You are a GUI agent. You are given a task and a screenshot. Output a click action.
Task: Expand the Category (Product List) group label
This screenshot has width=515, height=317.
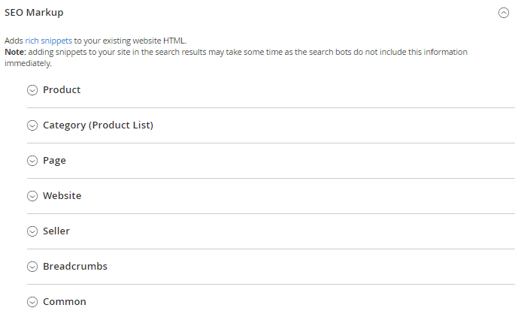click(98, 125)
